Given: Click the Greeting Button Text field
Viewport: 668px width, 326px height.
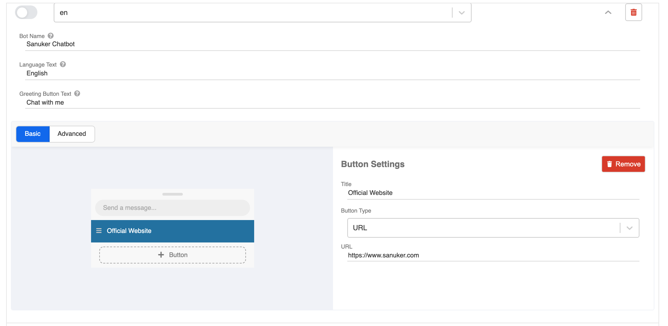Looking at the screenshot, I should point(332,103).
